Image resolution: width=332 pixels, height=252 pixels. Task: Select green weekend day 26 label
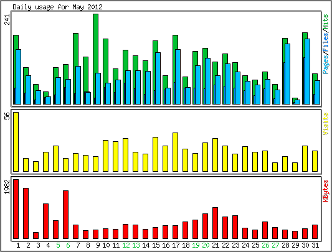click(x=265, y=245)
